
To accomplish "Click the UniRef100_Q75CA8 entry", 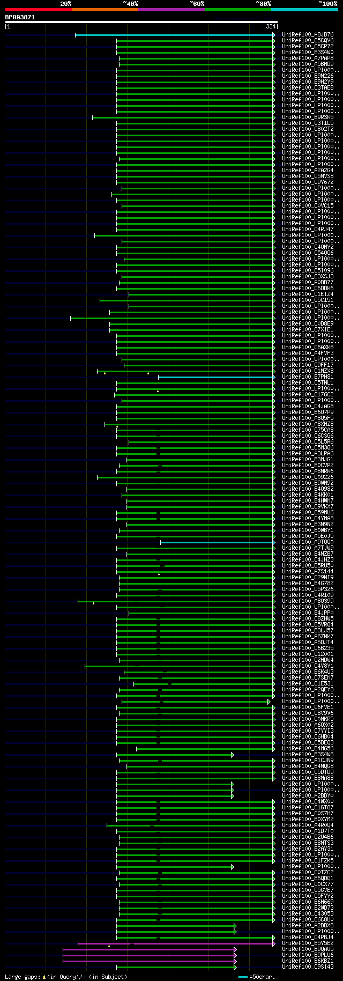I will point(308,430).
